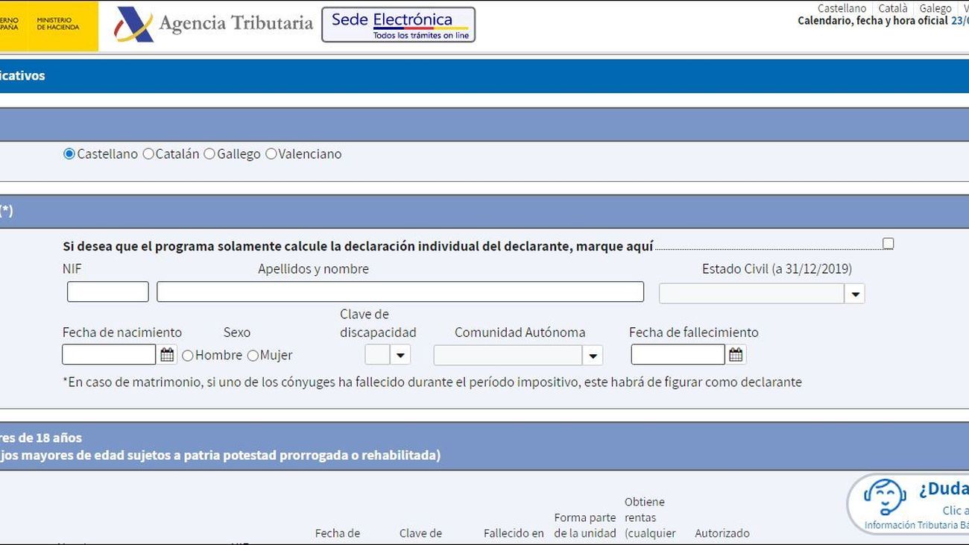Open the death date calendar picker
The image size is (969, 545).
pyautogui.click(x=736, y=355)
